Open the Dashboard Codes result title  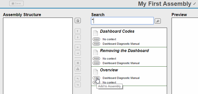(x=117, y=31)
